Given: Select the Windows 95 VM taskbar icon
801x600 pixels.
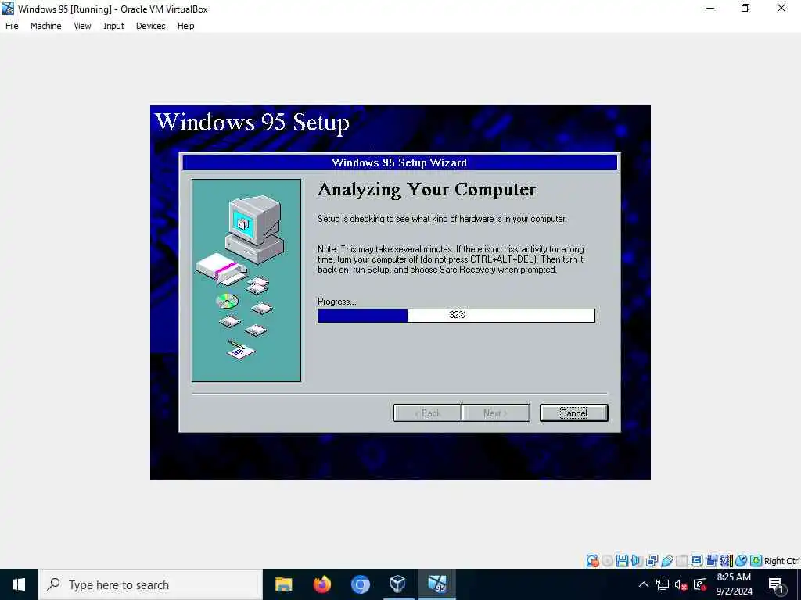Looking at the screenshot, I should click(436, 584).
